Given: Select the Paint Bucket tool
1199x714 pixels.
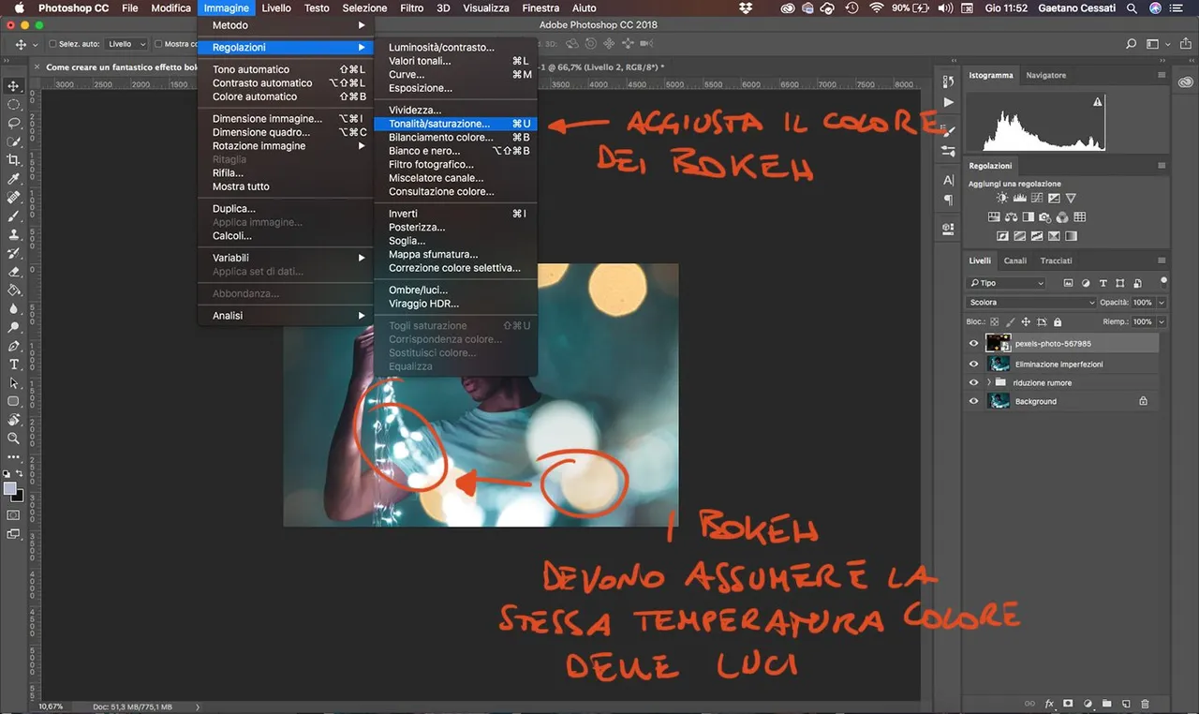Looking at the screenshot, I should [x=14, y=290].
